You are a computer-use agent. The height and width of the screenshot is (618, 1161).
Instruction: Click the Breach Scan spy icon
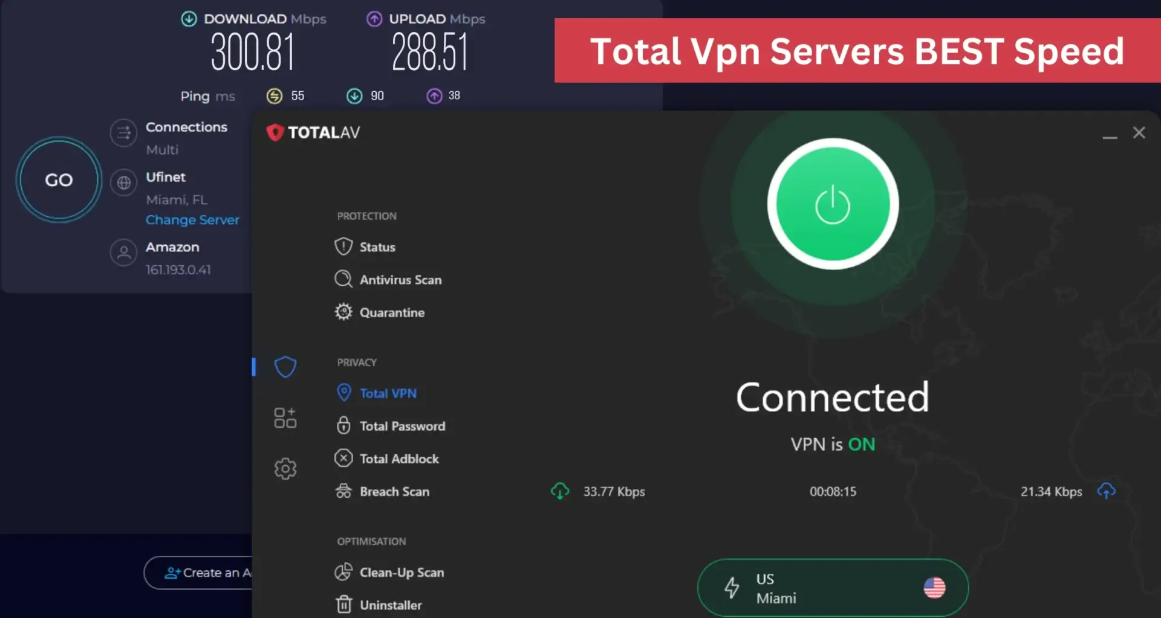tap(343, 491)
